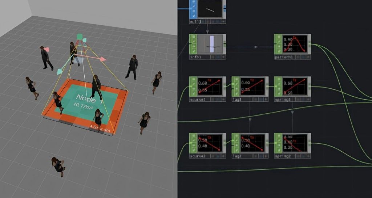Click the spring1 node name label
The height and width of the screenshot is (198, 372).
(283, 100)
